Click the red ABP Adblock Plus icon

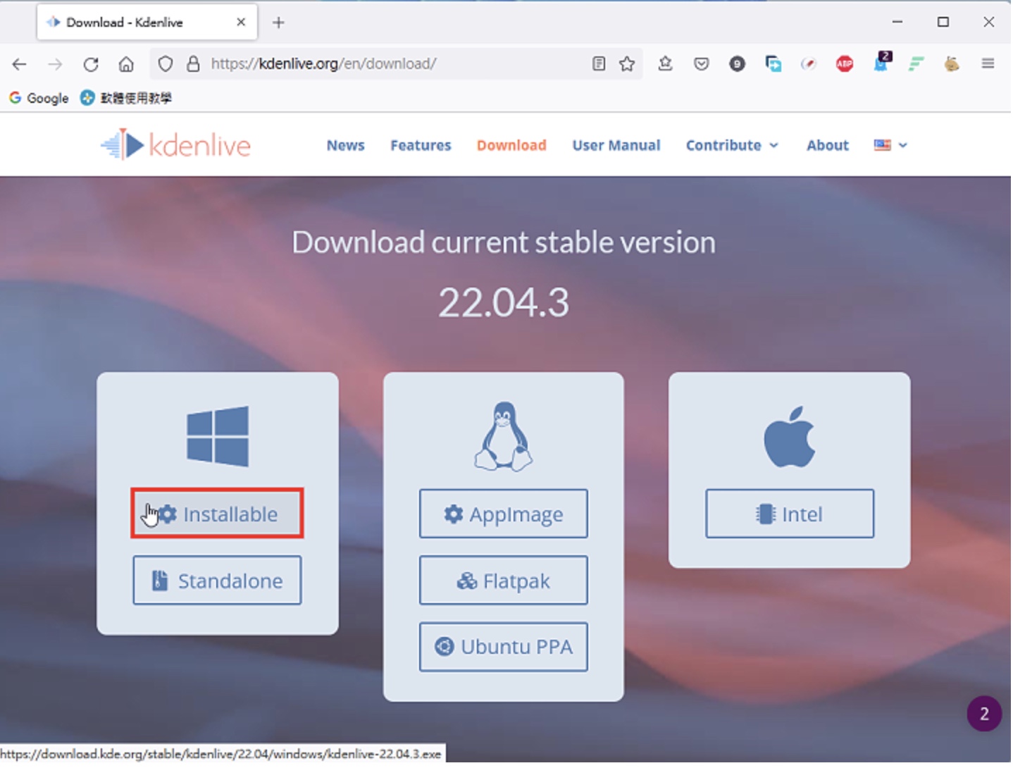click(x=845, y=64)
